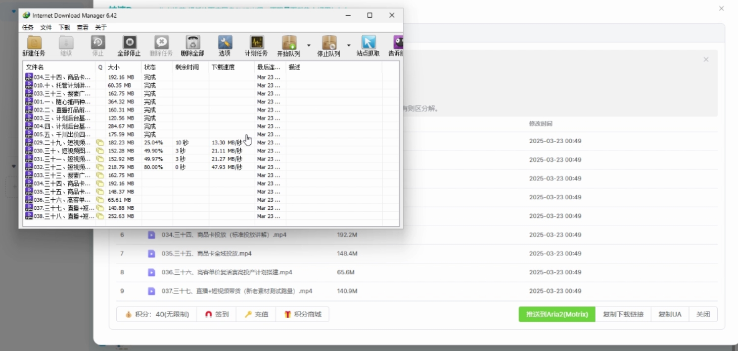Screen dimensions: 738x351
Task: Click the 停止 (stop) toolbar icon
Action: [98, 42]
